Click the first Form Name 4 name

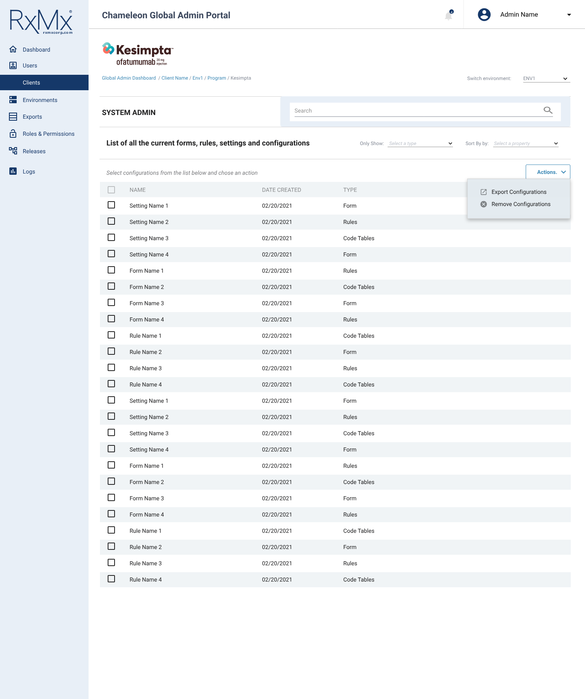147,319
